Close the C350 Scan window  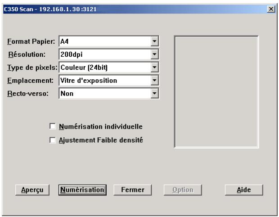tap(271, 9)
